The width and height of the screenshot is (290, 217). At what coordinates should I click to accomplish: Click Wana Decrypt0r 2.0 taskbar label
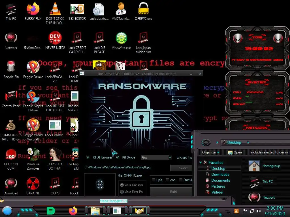click(114, 201)
